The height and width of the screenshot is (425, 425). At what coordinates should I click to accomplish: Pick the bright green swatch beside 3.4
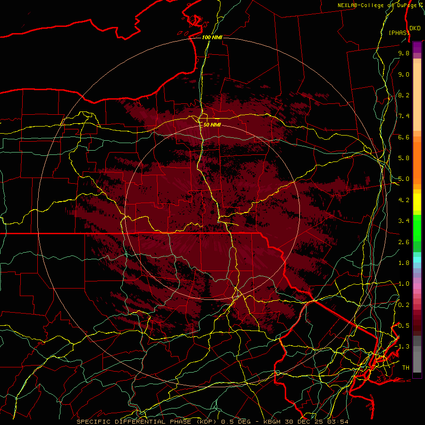tap(417, 227)
